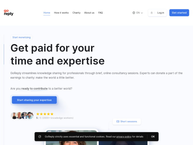Go to the Home nav item
The image size is (193, 145).
(x=47, y=13)
